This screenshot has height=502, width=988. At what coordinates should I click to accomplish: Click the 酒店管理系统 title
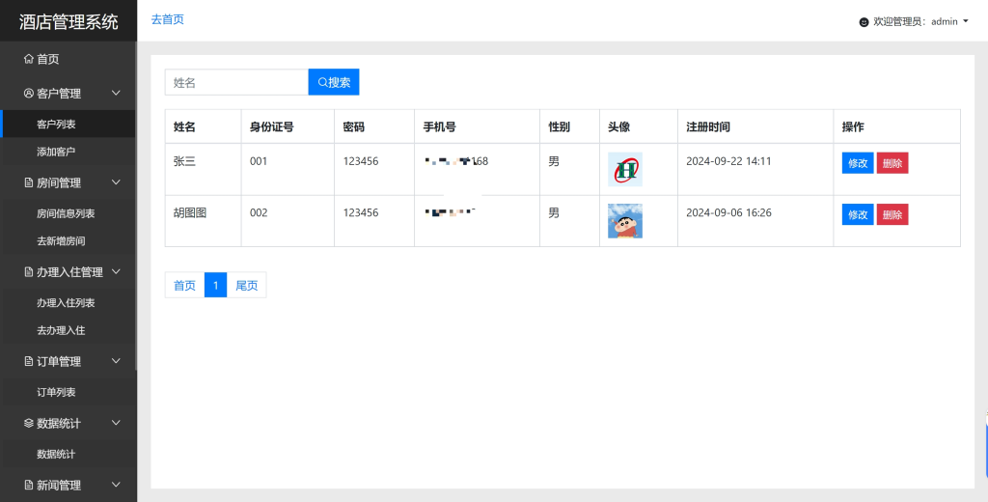coord(69,22)
